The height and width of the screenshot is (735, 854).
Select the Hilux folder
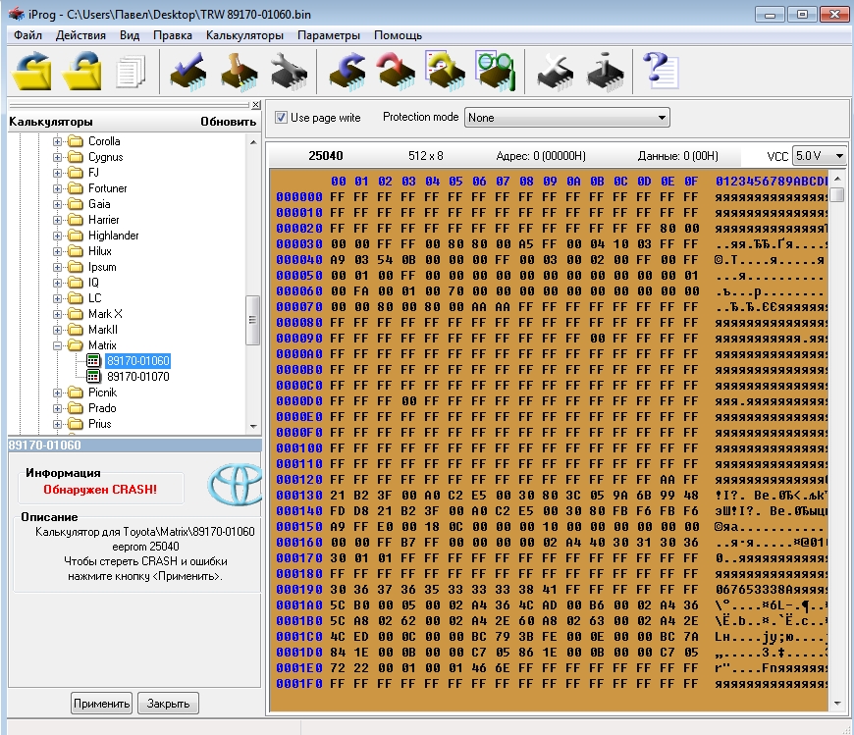[x=100, y=251]
